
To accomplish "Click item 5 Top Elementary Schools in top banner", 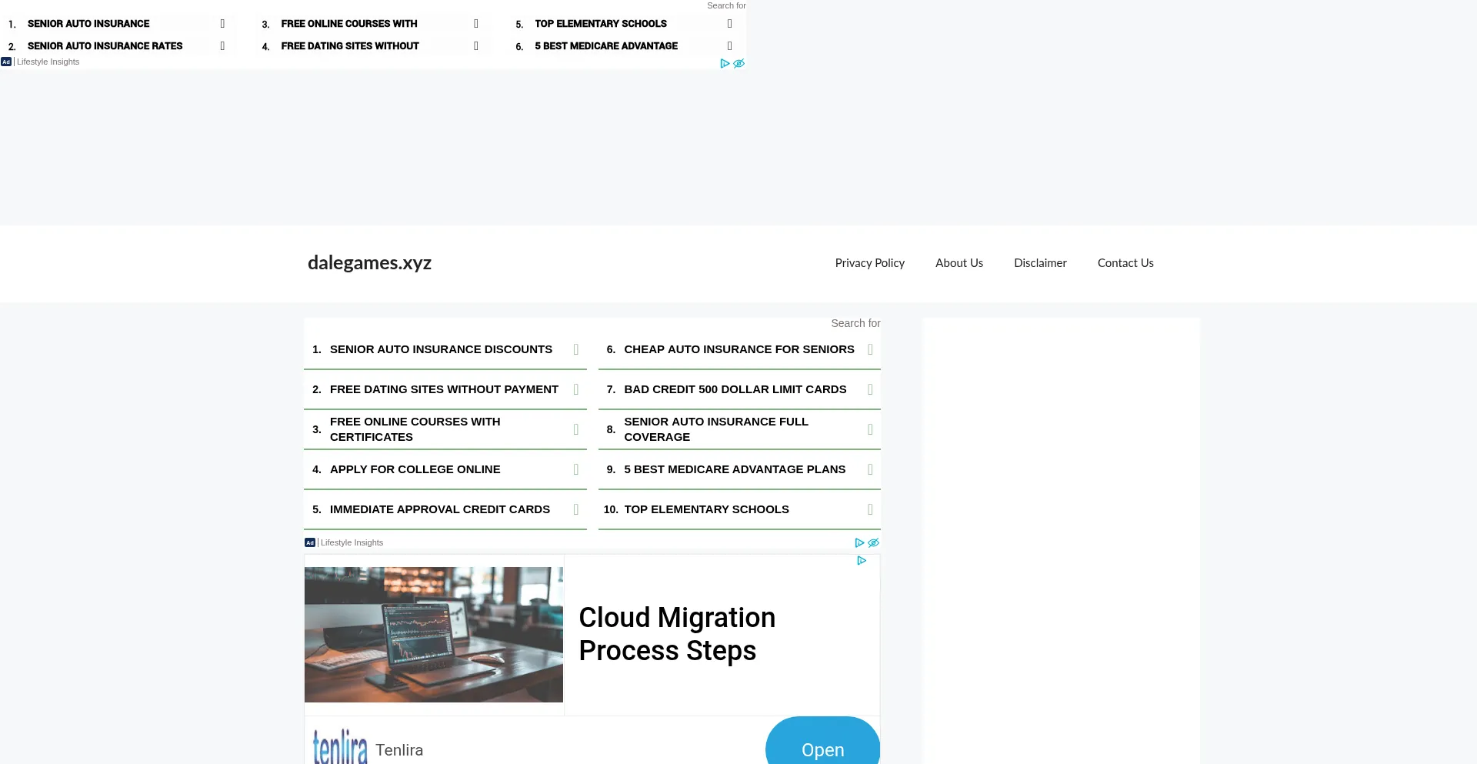I will 601,24.
